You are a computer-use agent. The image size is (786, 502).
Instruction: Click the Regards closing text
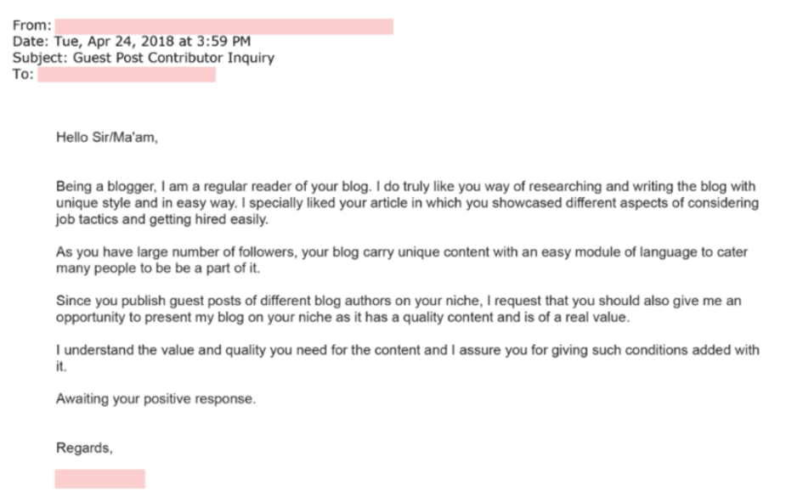[x=84, y=448]
